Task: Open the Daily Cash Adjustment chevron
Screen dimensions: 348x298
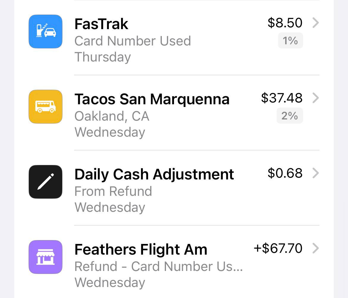Action: coord(316,173)
